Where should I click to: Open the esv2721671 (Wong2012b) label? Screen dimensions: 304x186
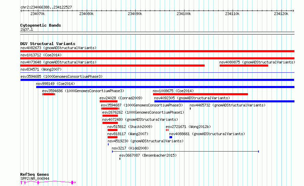point(188,127)
